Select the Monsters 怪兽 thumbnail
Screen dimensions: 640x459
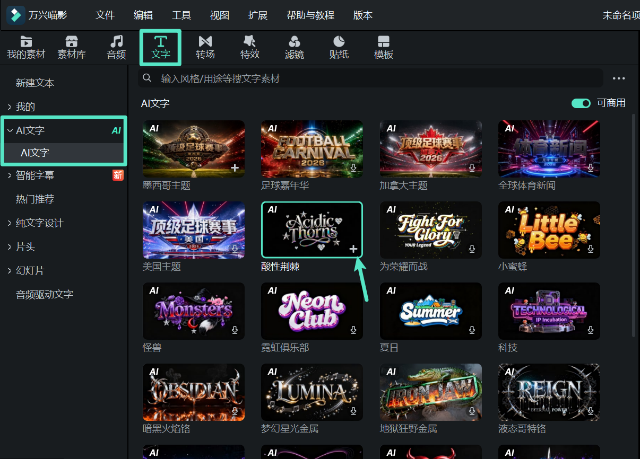pos(194,311)
